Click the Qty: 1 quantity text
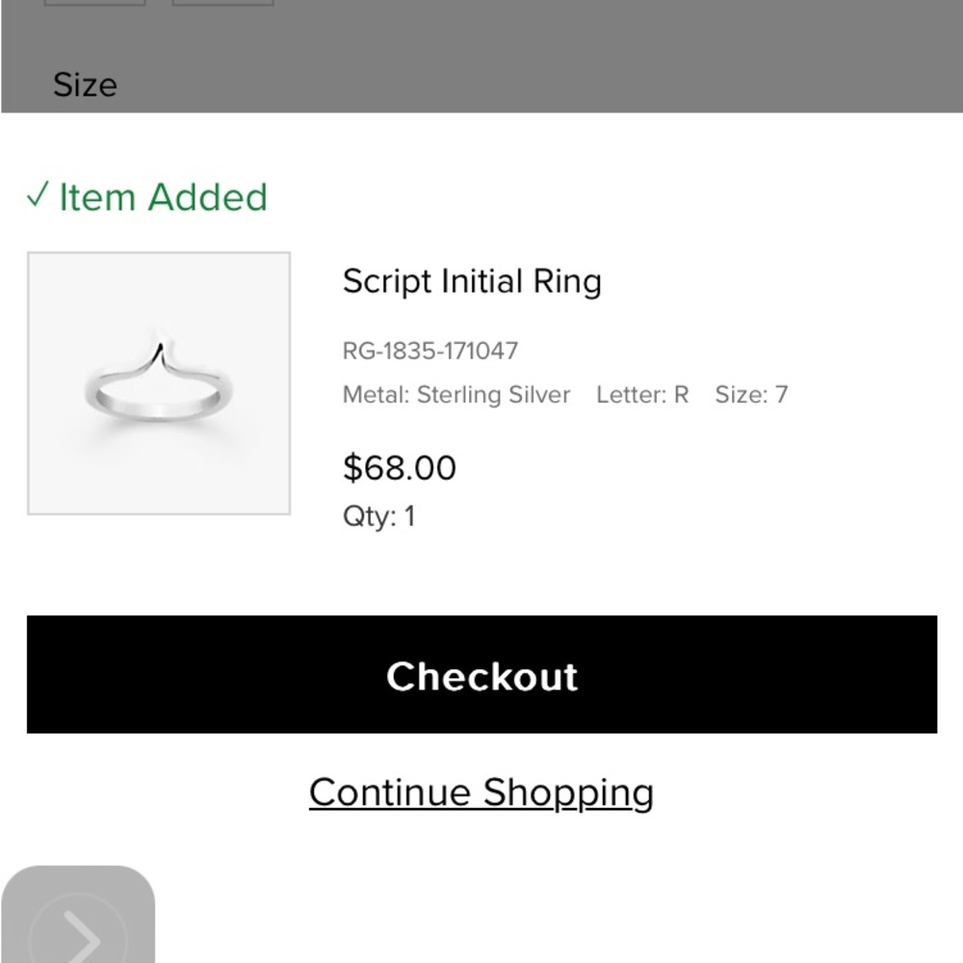The width and height of the screenshot is (963, 963). (x=378, y=516)
